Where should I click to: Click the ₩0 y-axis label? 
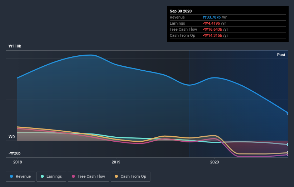coord(11,137)
